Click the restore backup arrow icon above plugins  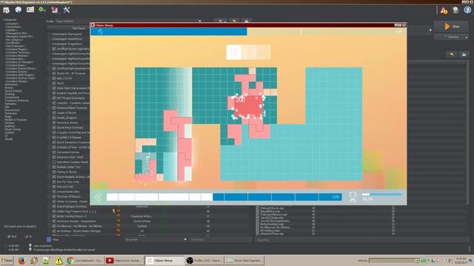452,54
